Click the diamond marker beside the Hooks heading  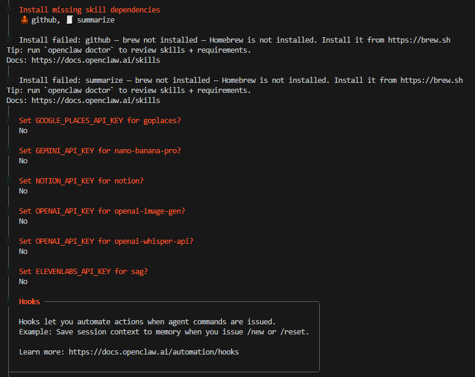(8, 301)
